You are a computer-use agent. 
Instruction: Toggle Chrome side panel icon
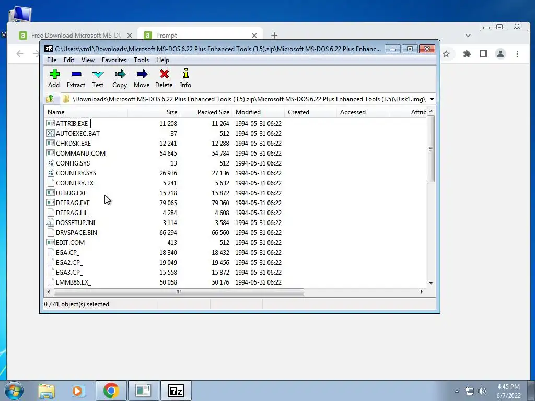pyautogui.click(x=483, y=54)
